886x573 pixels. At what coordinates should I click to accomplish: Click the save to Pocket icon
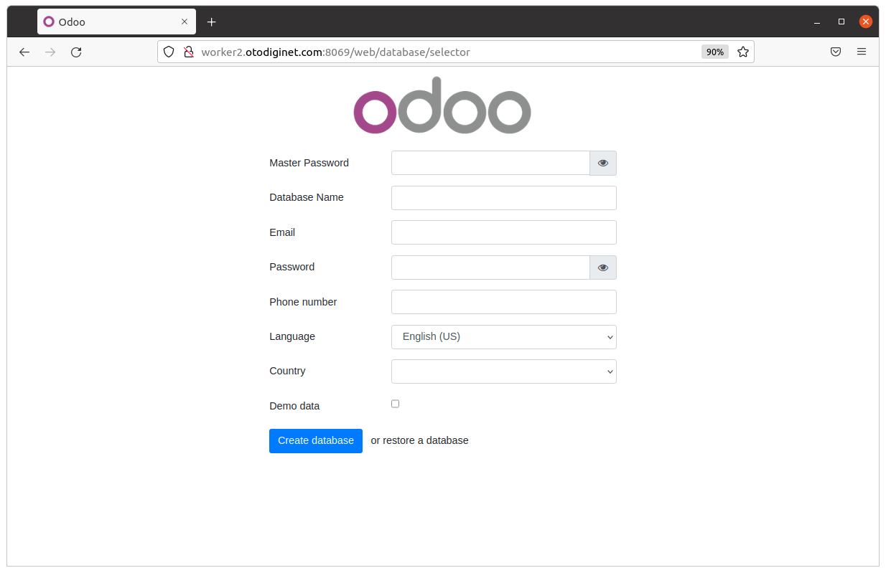(835, 52)
